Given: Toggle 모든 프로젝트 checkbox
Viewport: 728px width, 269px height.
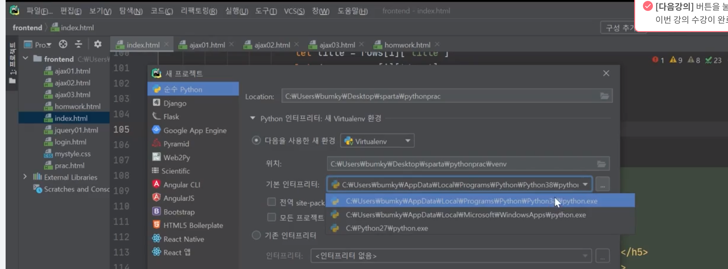Looking at the screenshot, I should tap(271, 217).
